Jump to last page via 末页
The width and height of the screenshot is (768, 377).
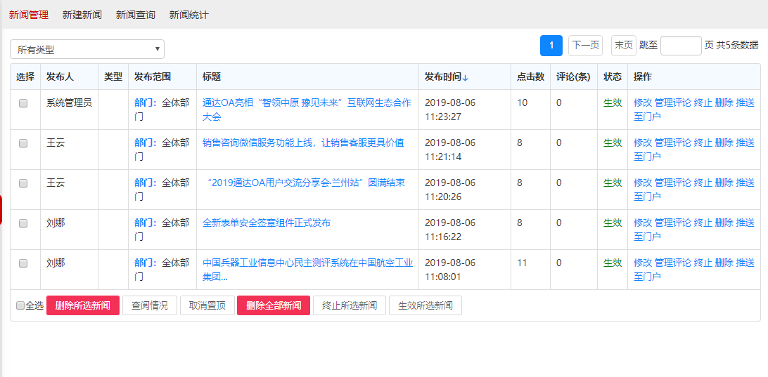[x=623, y=46]
